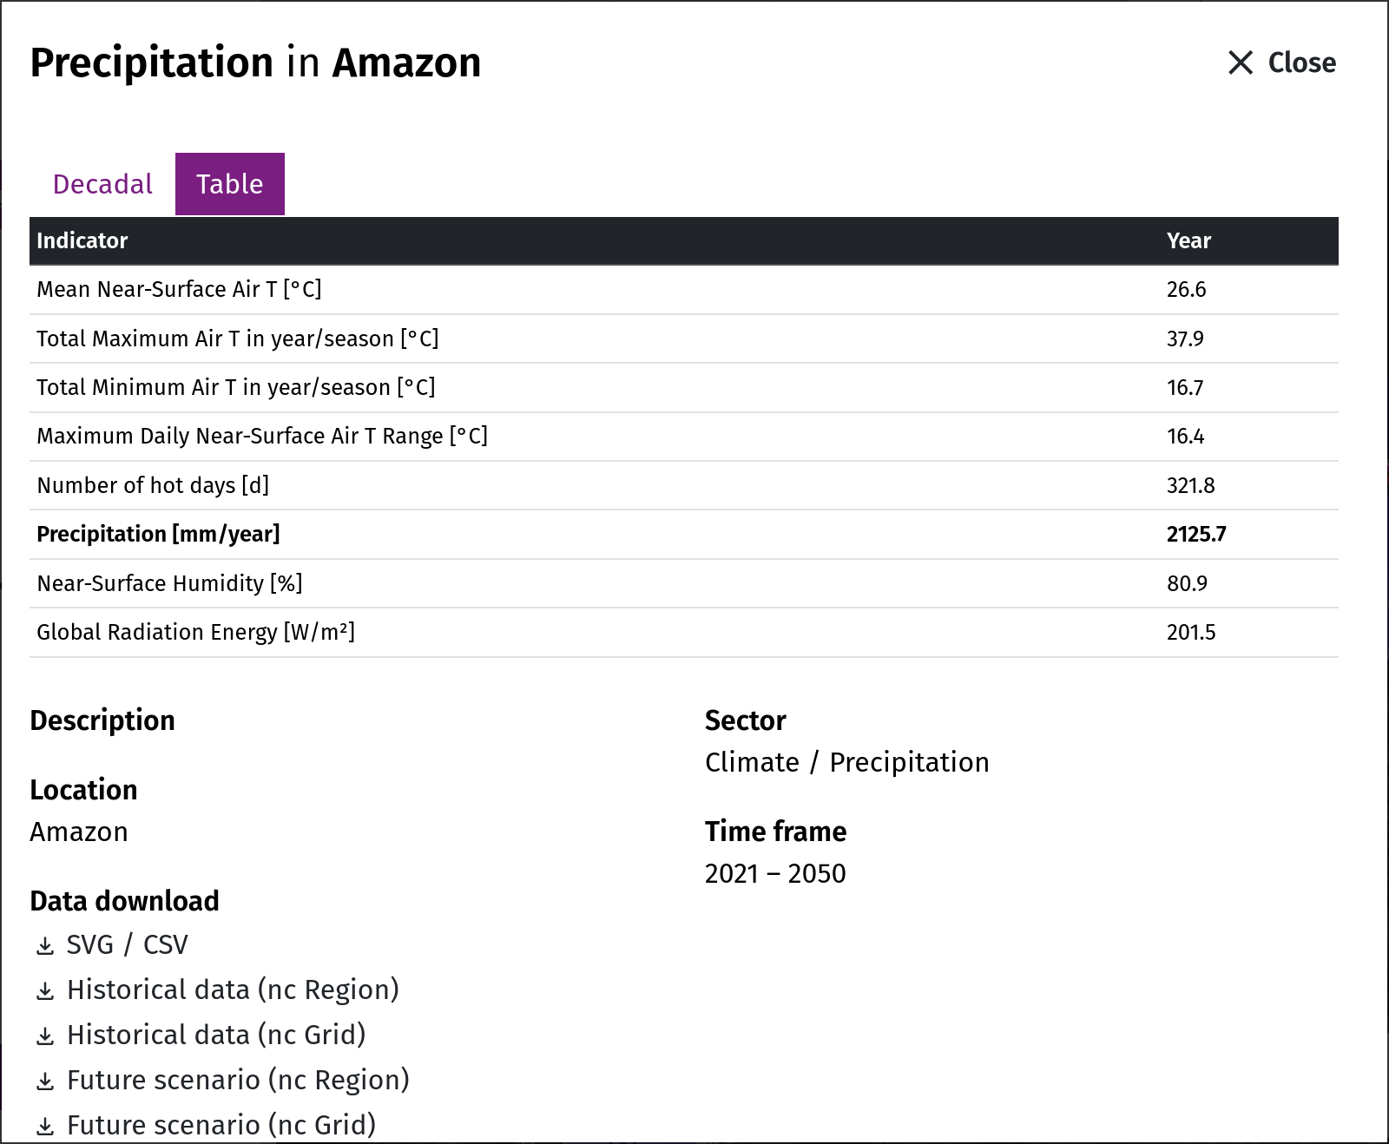Viewport: 1389px width, 1144px height.
Task: Select the Near-Surface Humidity [%] row
Action: tap(684, 583)
